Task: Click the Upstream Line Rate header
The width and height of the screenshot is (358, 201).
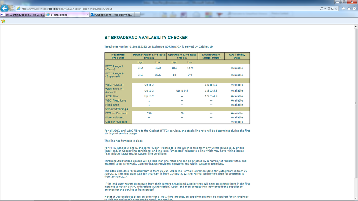Action: pyautogui.click(x=182, y=56)
